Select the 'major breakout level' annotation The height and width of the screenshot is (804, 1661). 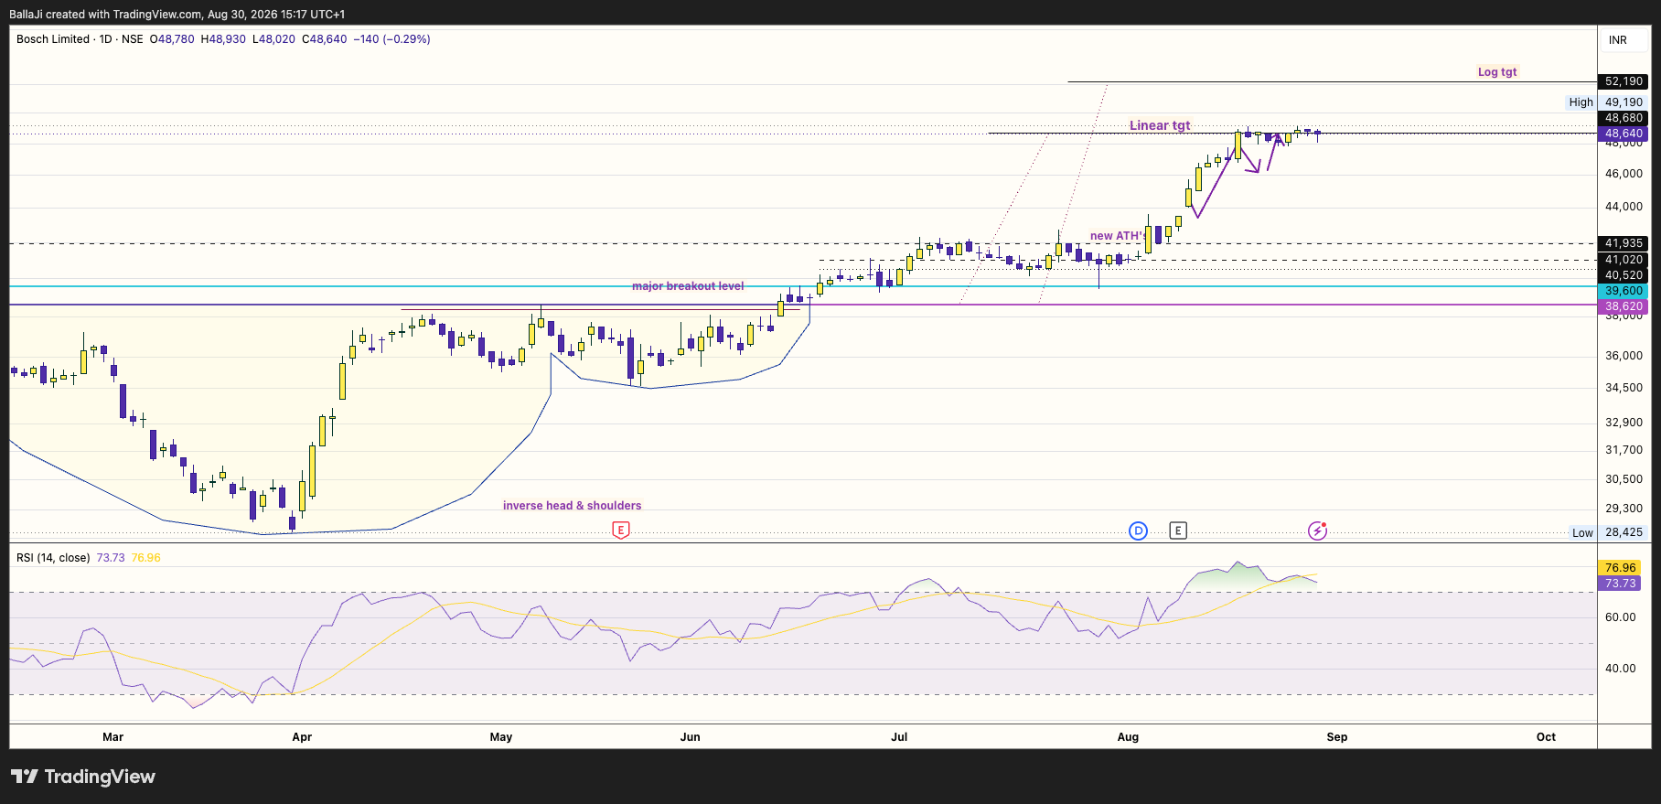688,286
